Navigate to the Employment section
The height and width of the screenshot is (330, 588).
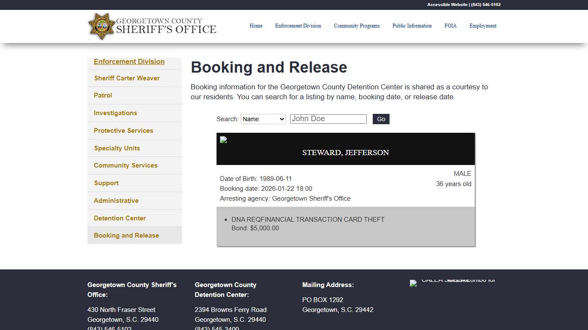483,26
